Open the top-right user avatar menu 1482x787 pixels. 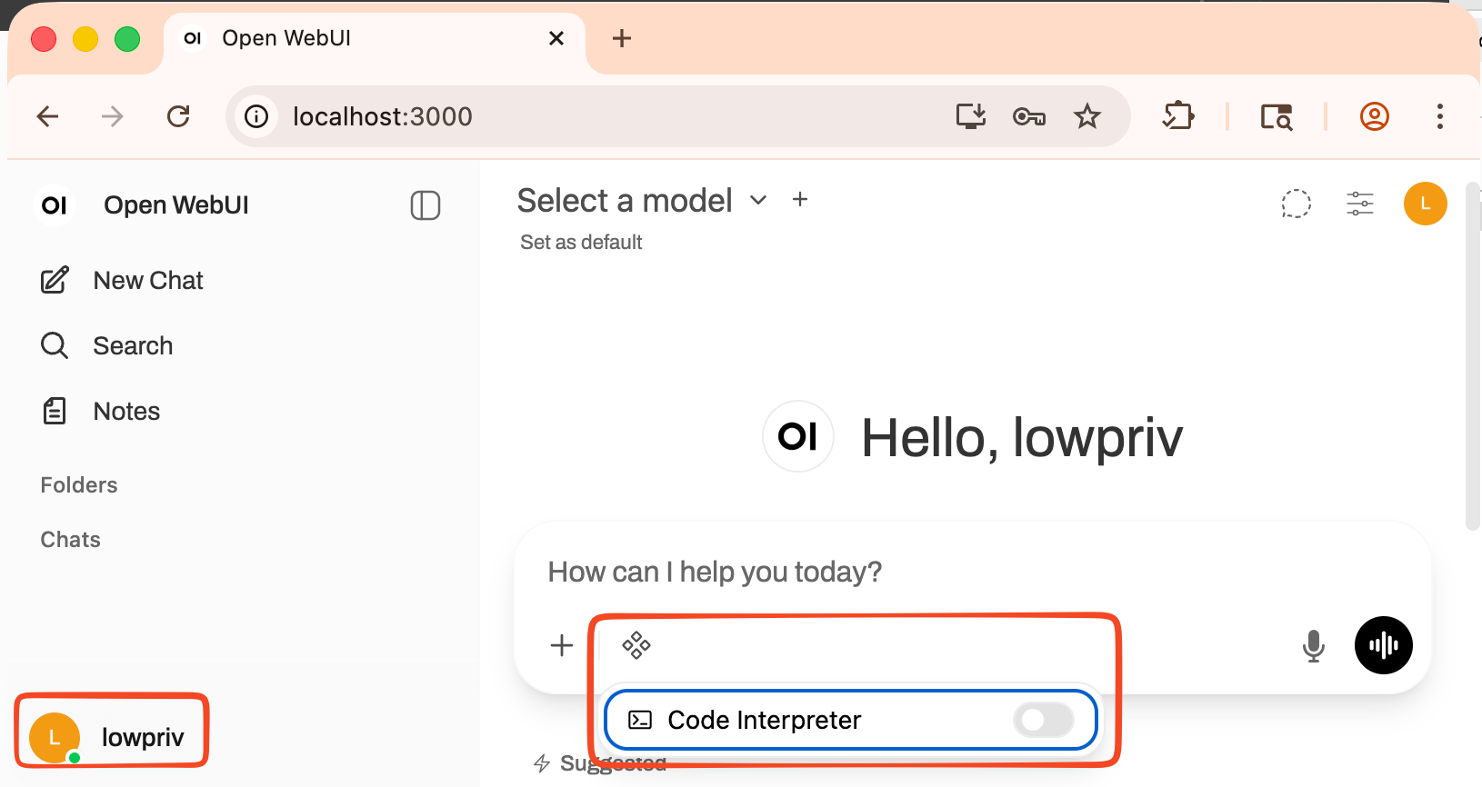[1425, 204]
